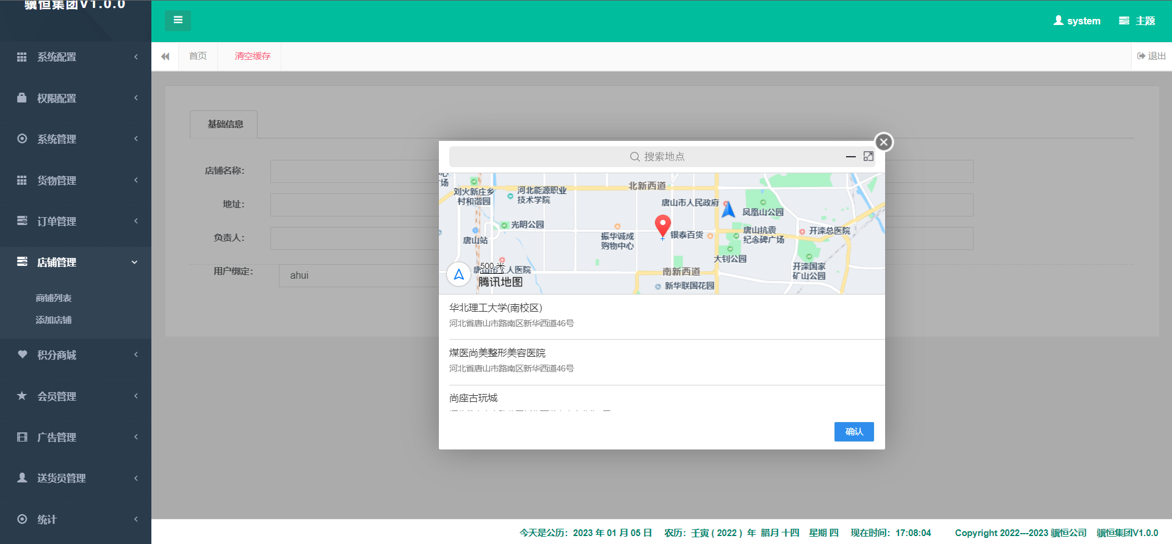Expand 广告管理 sidebar menu

(x=76, y=437)
